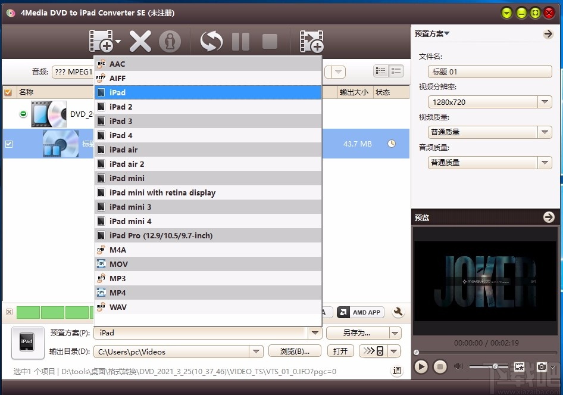This screenshot has width=563, height=395.
Task: Click the add file toolbar icon
Action: point(101,42)
